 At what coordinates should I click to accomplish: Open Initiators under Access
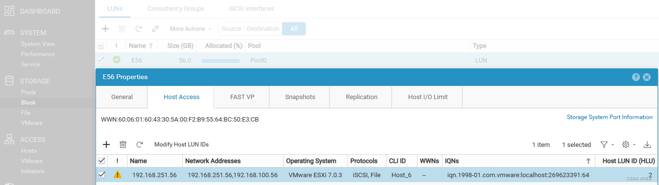(32, 171)
